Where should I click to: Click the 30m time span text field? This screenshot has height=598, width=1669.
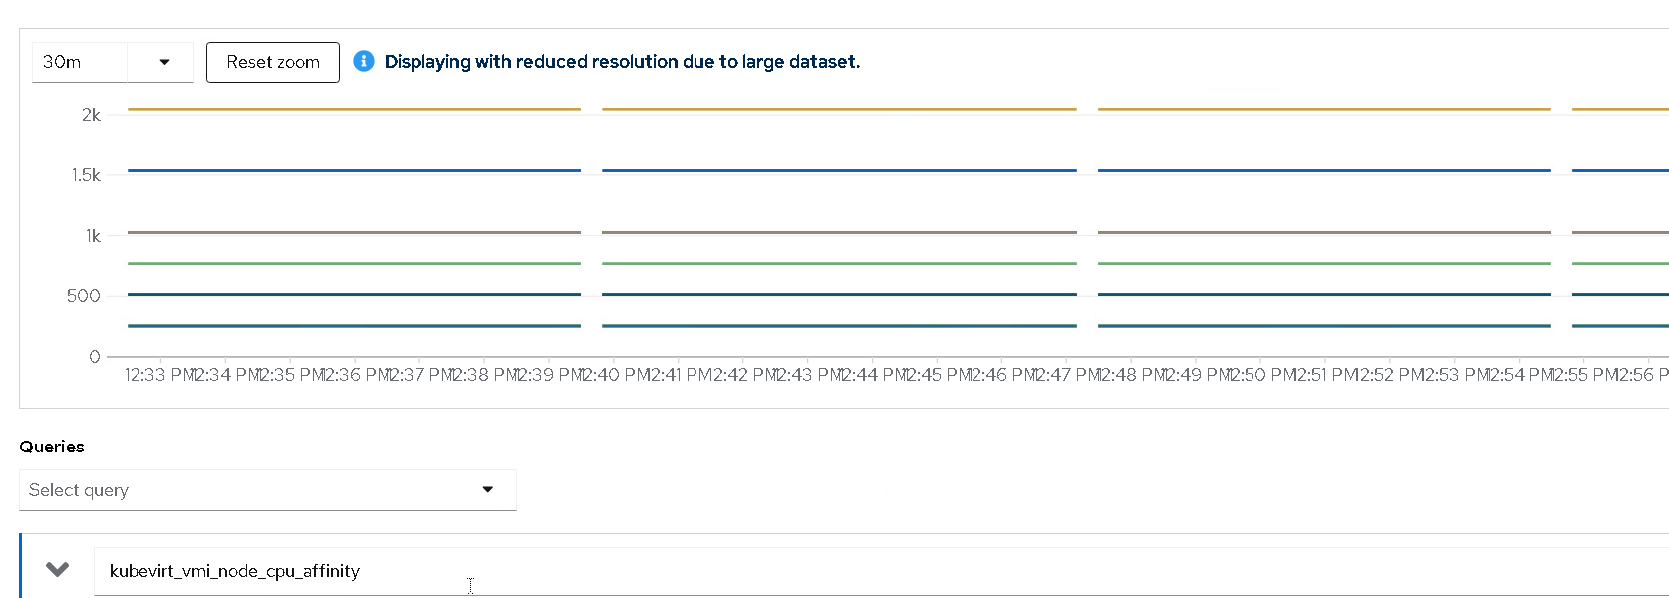coord(80,62)
